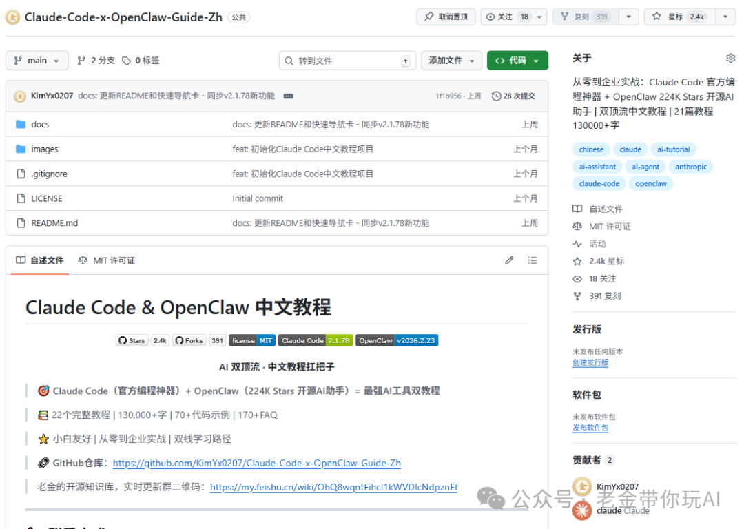The width and height of the screenshot is (744, 529).
Task: Open the .gitignore file
Action: click(49, 174)
